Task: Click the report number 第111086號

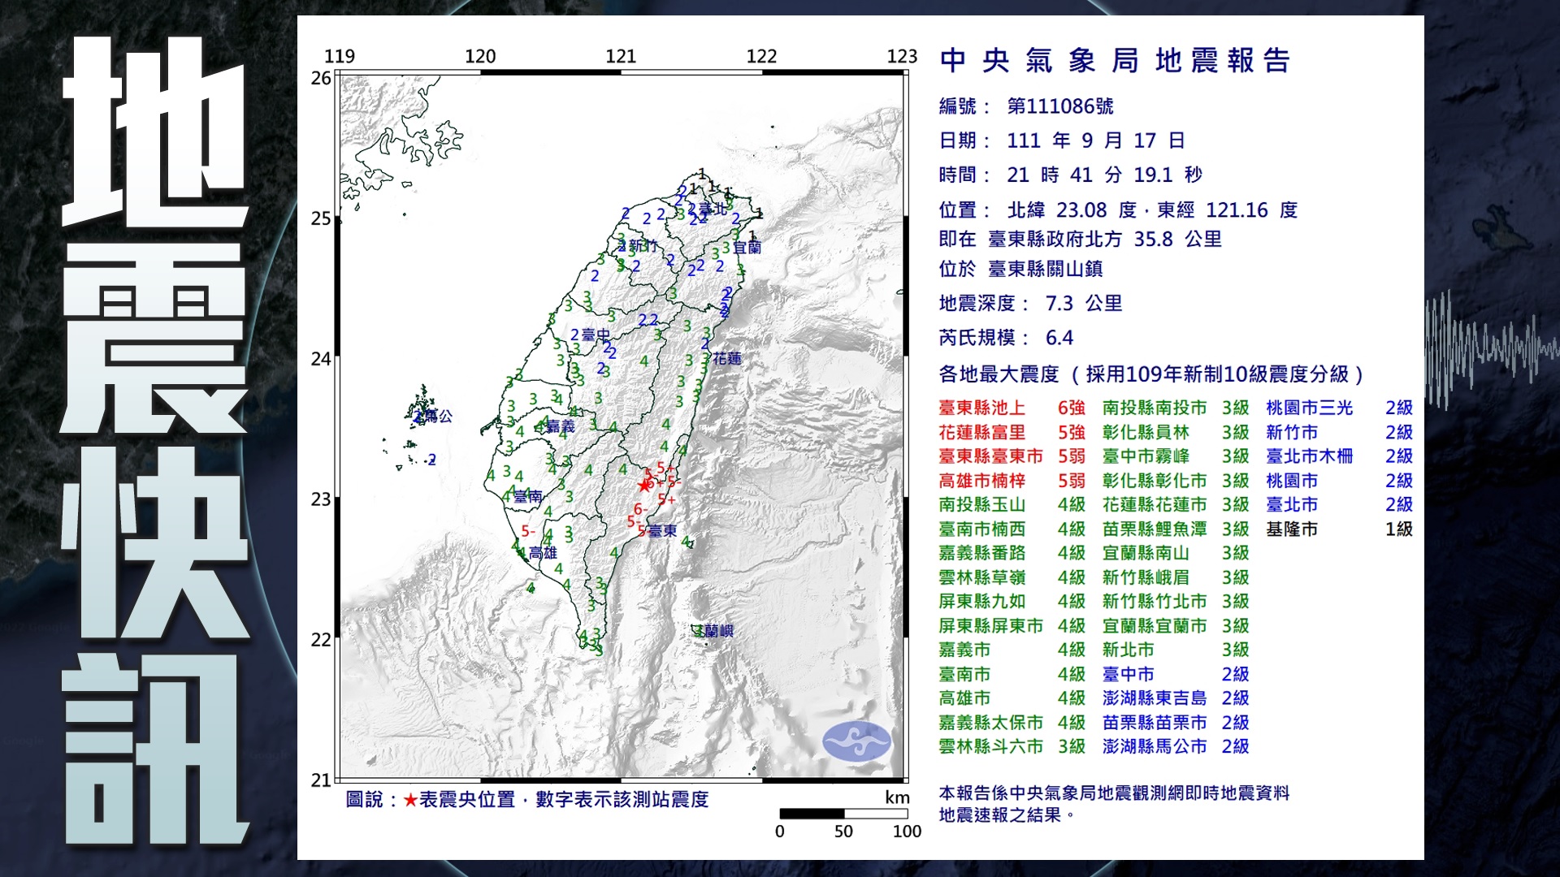Action: click(x=1059, y=106)
